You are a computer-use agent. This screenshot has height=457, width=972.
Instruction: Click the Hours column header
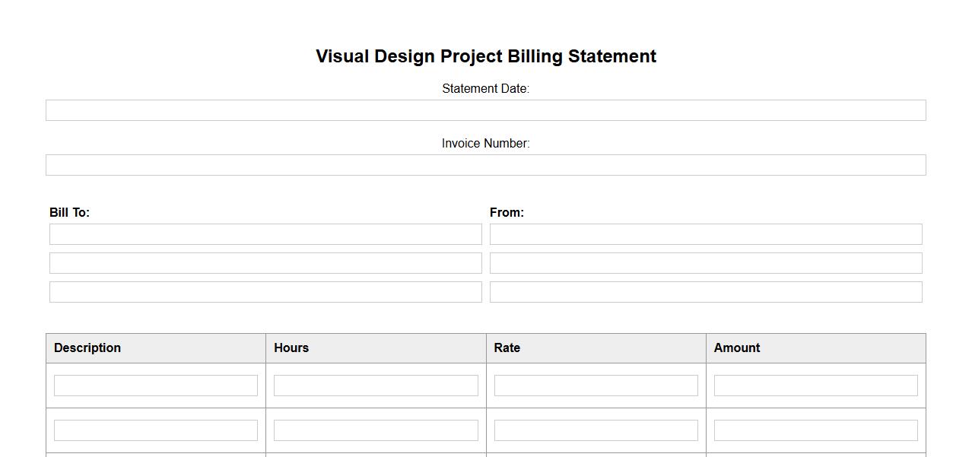[x=291, y=348]
